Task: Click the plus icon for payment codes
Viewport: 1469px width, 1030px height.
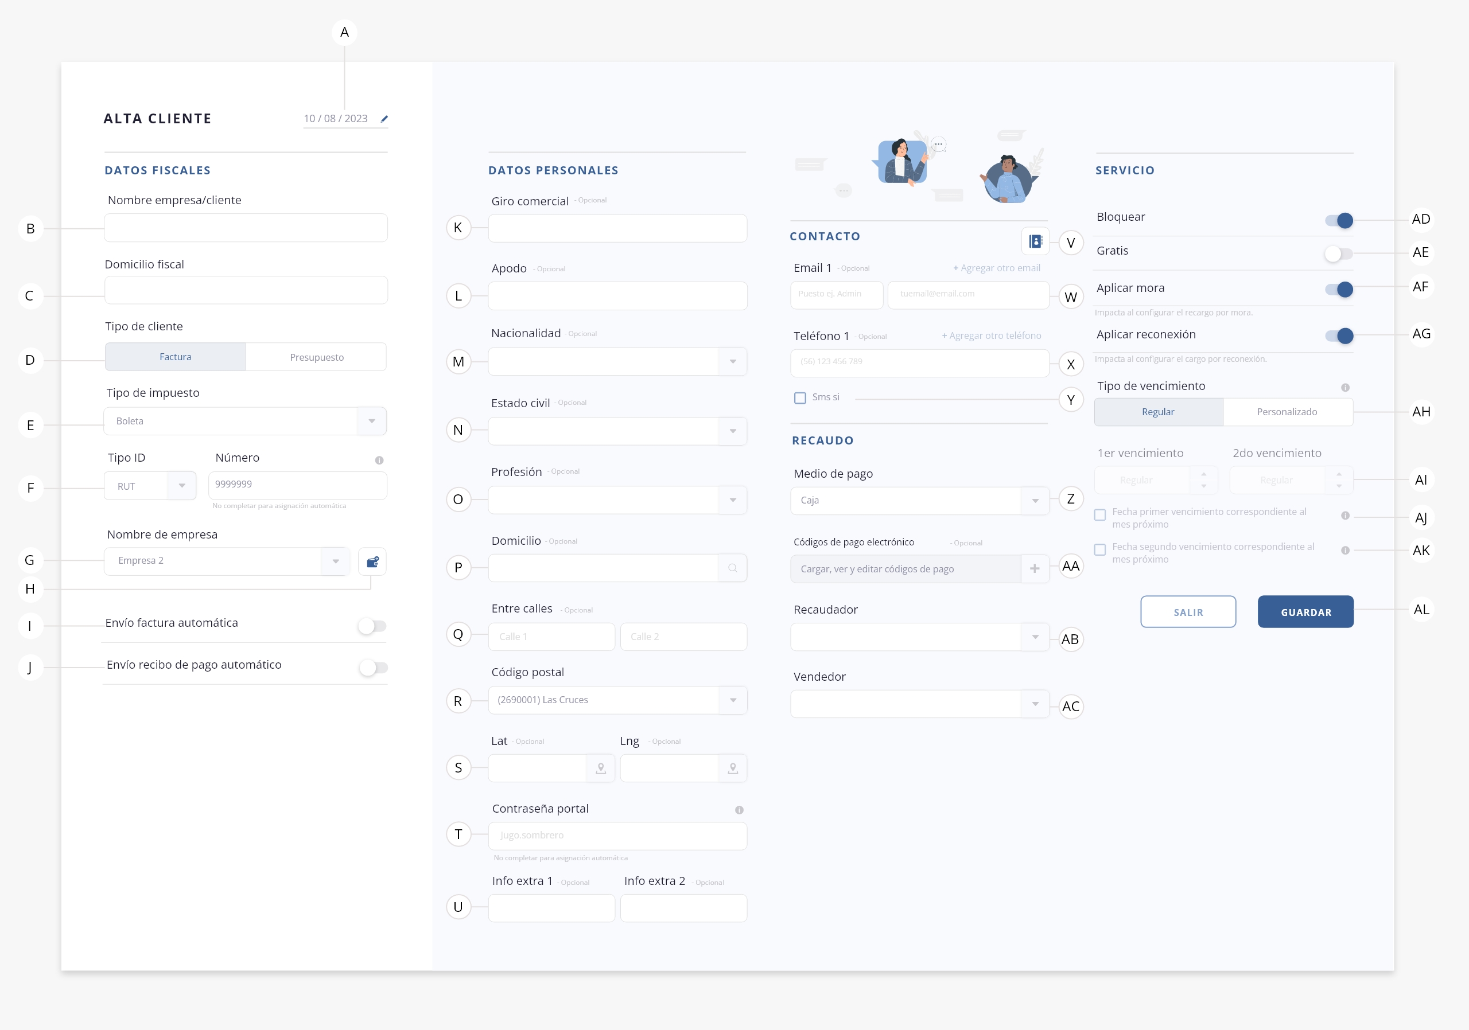Action: click(1034, 568)
